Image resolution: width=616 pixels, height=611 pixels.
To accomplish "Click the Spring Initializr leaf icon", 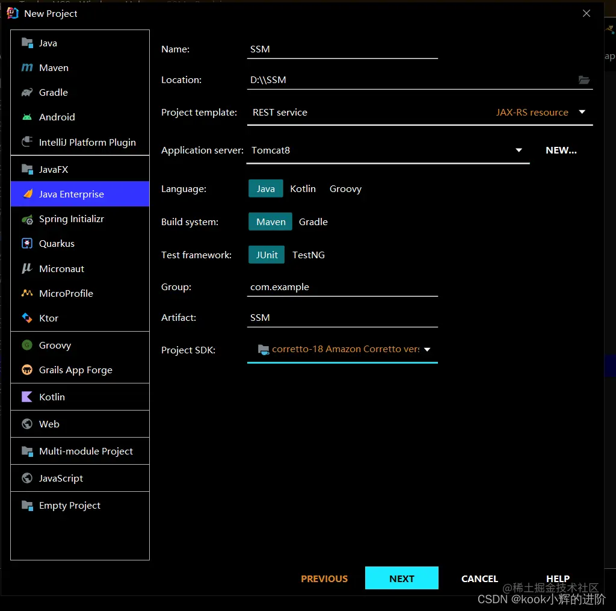I will [27, 219].
